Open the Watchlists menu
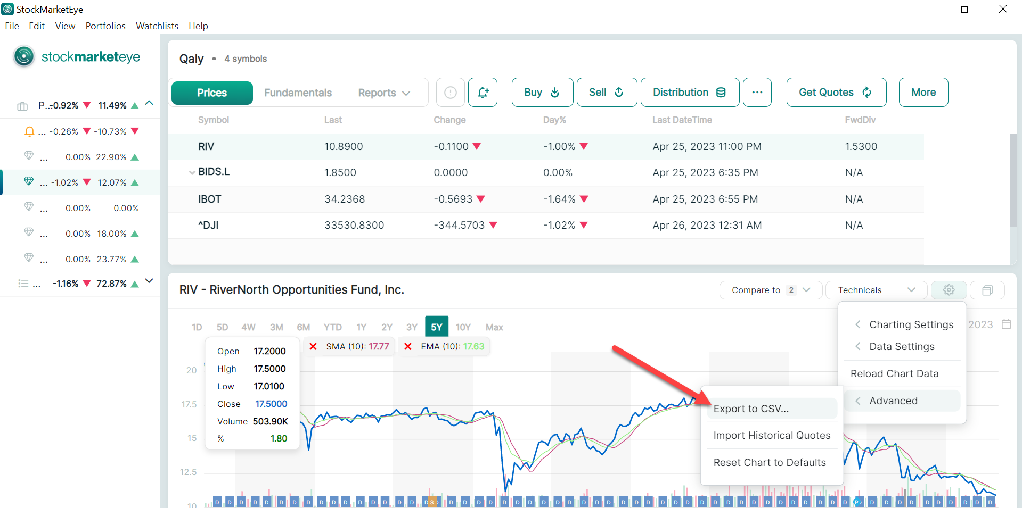 coord(157,26)
